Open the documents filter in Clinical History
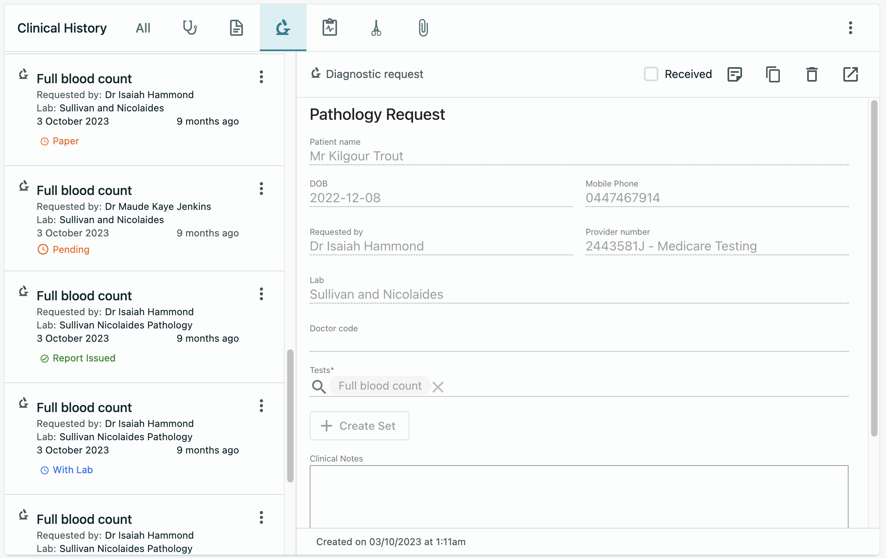The image size is (886, 558). (236, 28)
